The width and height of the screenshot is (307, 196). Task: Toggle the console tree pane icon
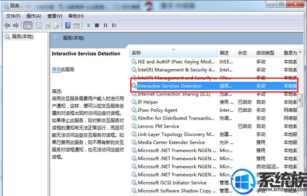(28, 26)
